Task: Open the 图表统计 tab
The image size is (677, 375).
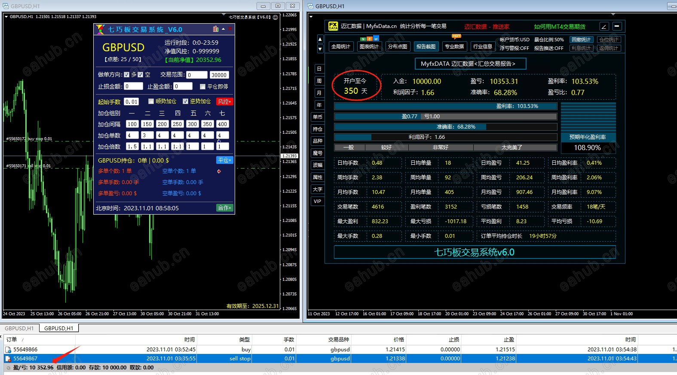Action: pos(369,46)
